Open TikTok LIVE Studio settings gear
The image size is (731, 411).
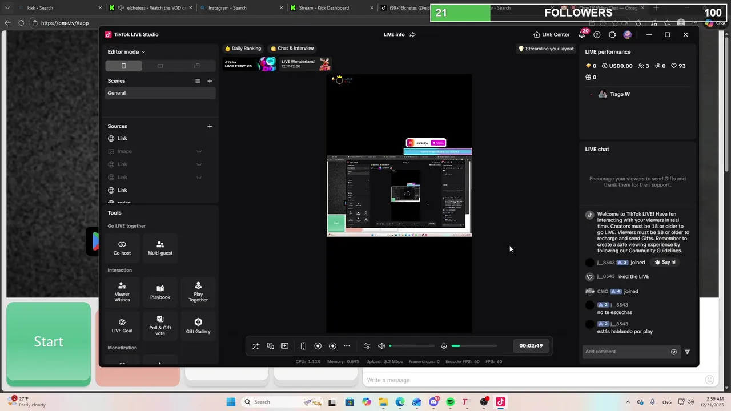(612, 35)
